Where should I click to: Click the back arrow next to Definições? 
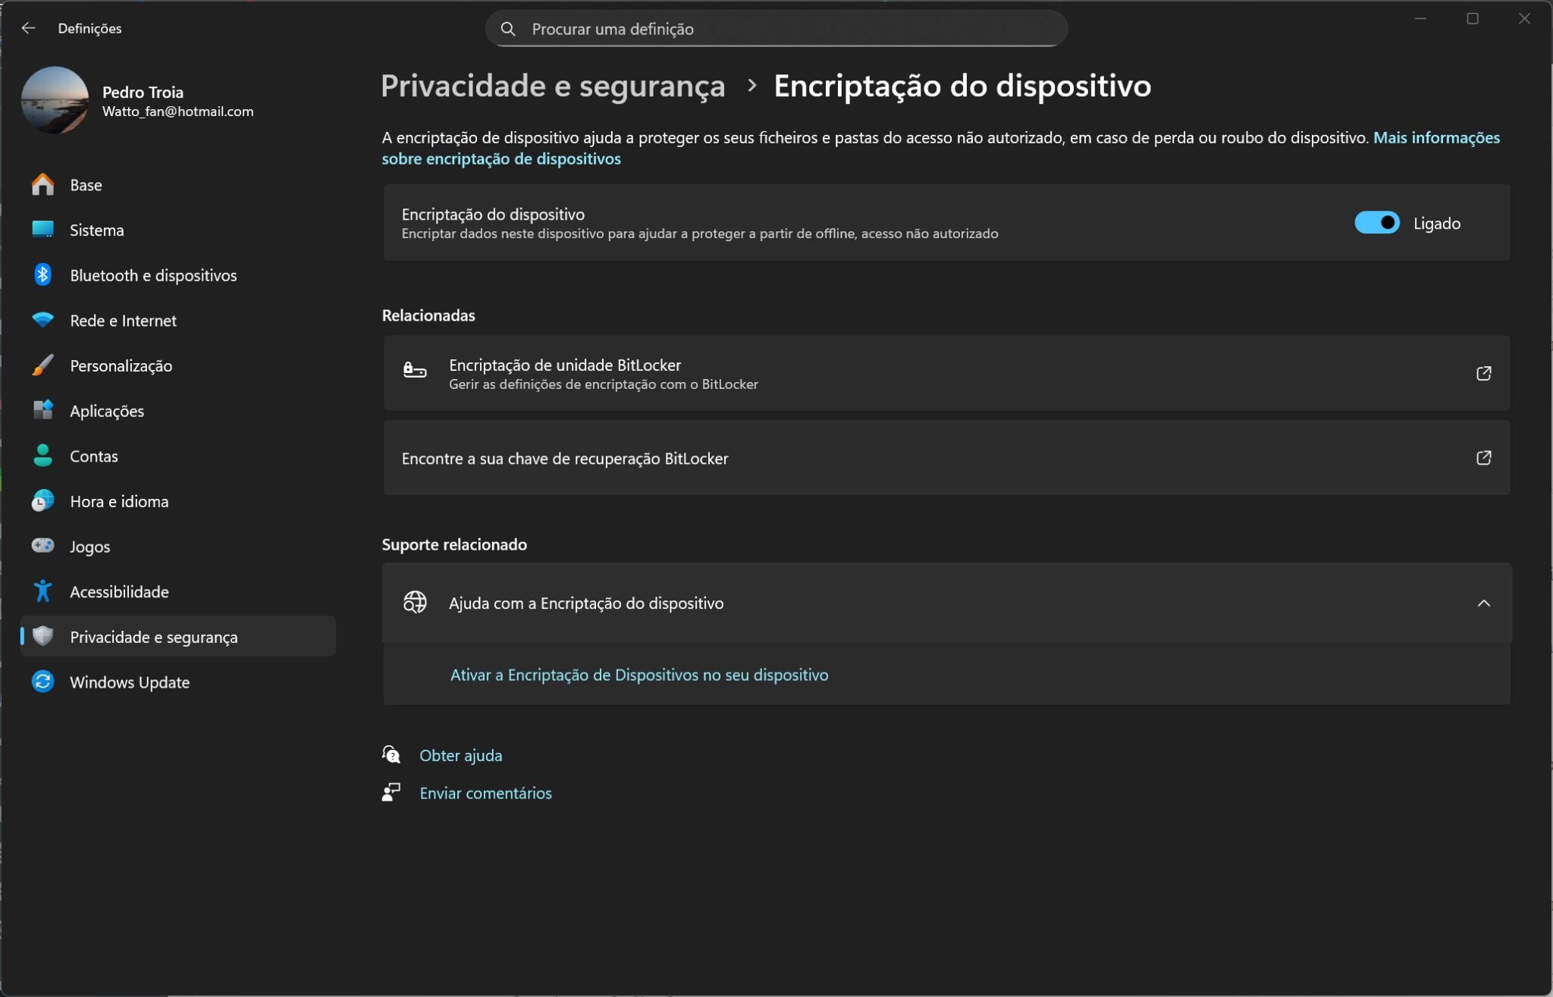pyautogui.click(x=29, y=28)
